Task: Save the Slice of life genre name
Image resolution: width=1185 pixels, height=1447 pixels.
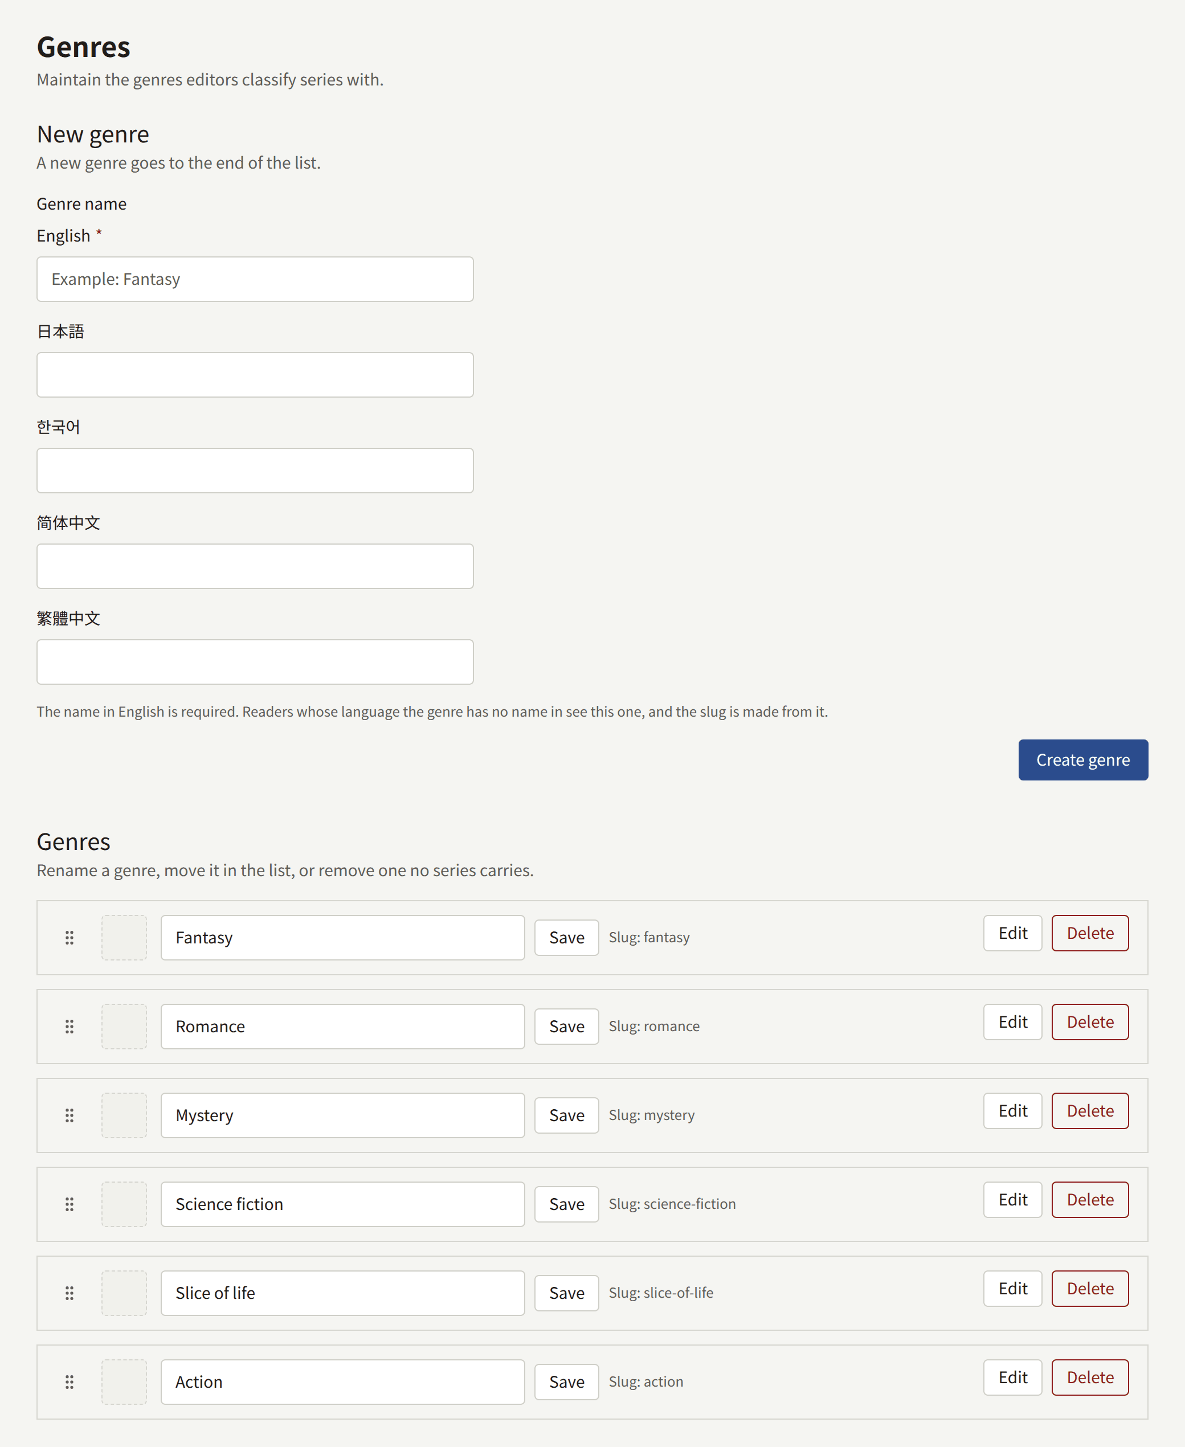Action: pyautogui.click(x=566, y=1293)
